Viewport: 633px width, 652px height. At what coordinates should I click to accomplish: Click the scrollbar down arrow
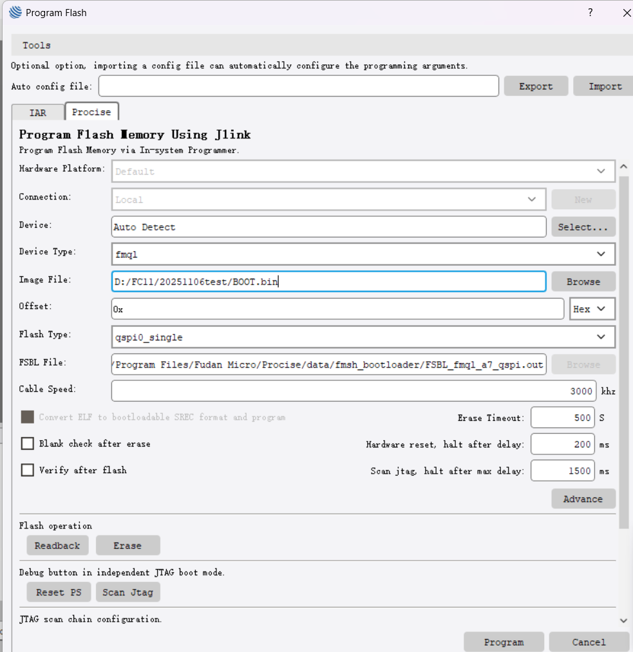[x=623, y=620]
